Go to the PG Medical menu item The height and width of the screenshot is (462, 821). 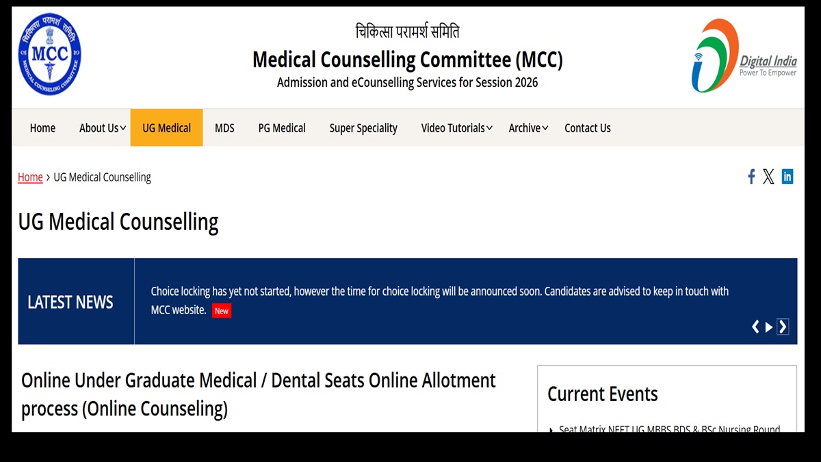(282, 128)
